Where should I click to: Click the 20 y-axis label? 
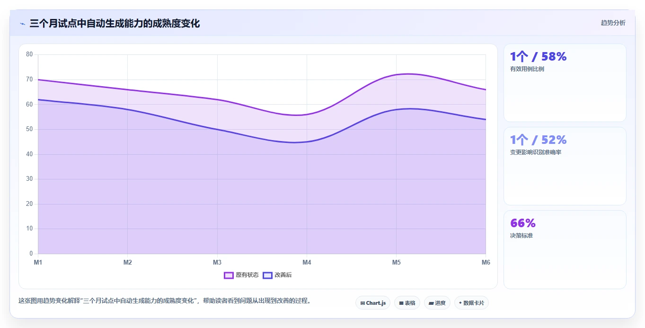(29, 204)
